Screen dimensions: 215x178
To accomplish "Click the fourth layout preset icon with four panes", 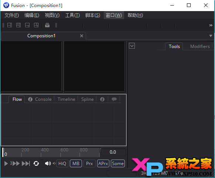I will tap(36, 25).
